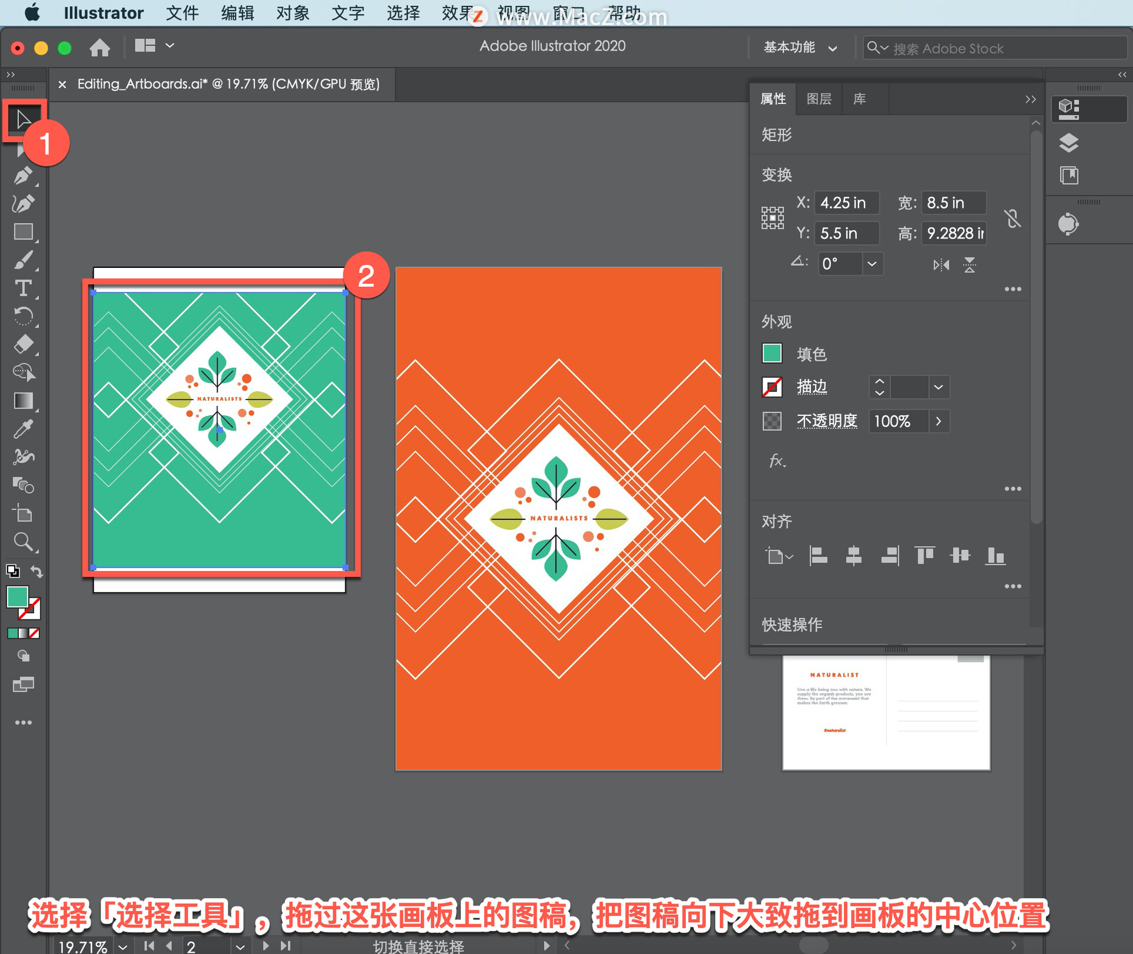Select the 效果 (Effects) menu
Screen dimensions: 1133x954
coord(465,11)
